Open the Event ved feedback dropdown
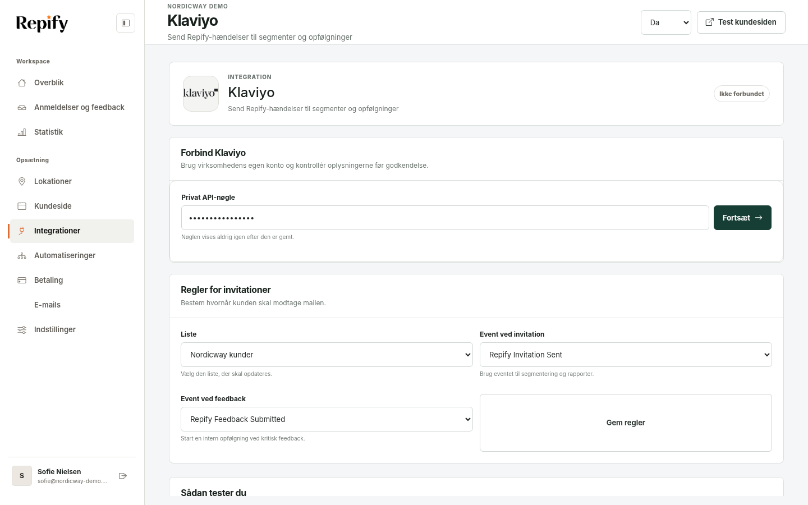 (x=327, y=419)
